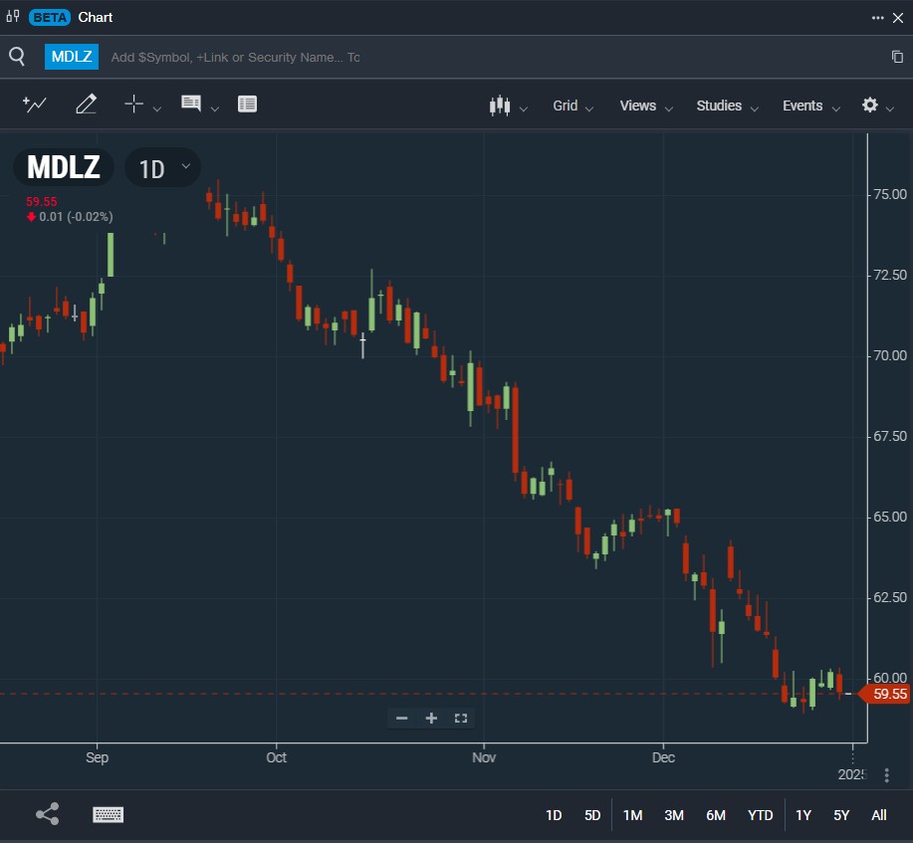Click the share icon at the bottom left
Screen dimensions: 913x843
tap(47, 814)
